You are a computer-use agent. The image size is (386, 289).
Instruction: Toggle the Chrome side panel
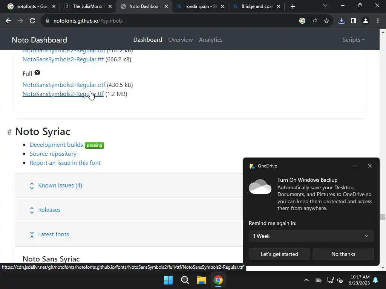[354, 21]
